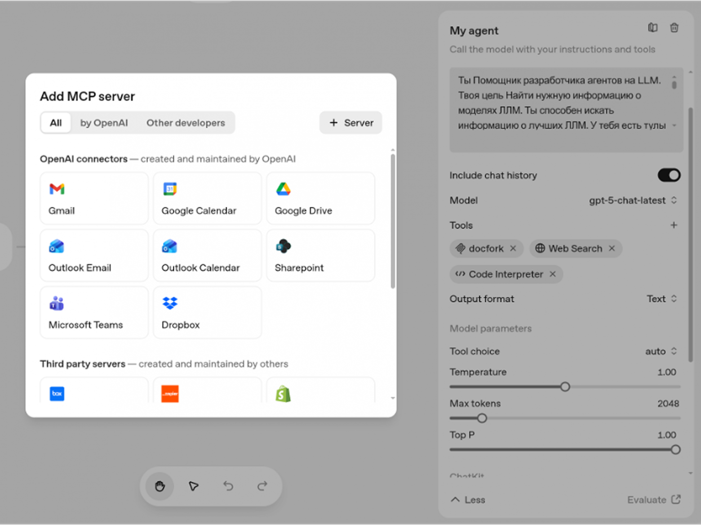This screenshot has height=525, width=701.
Task: Choose the Dropbox connector
Action: point(207,313)
